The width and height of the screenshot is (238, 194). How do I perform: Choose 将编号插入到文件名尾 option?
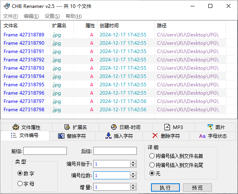point(152,165)
